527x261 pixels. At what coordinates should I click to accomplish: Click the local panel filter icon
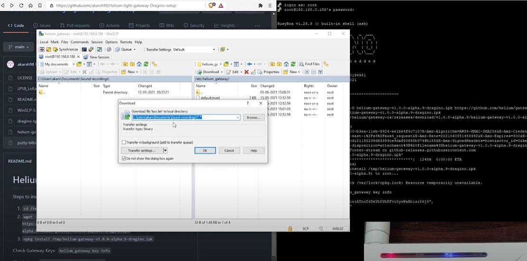pyautogui.click(x=89, y=64)
